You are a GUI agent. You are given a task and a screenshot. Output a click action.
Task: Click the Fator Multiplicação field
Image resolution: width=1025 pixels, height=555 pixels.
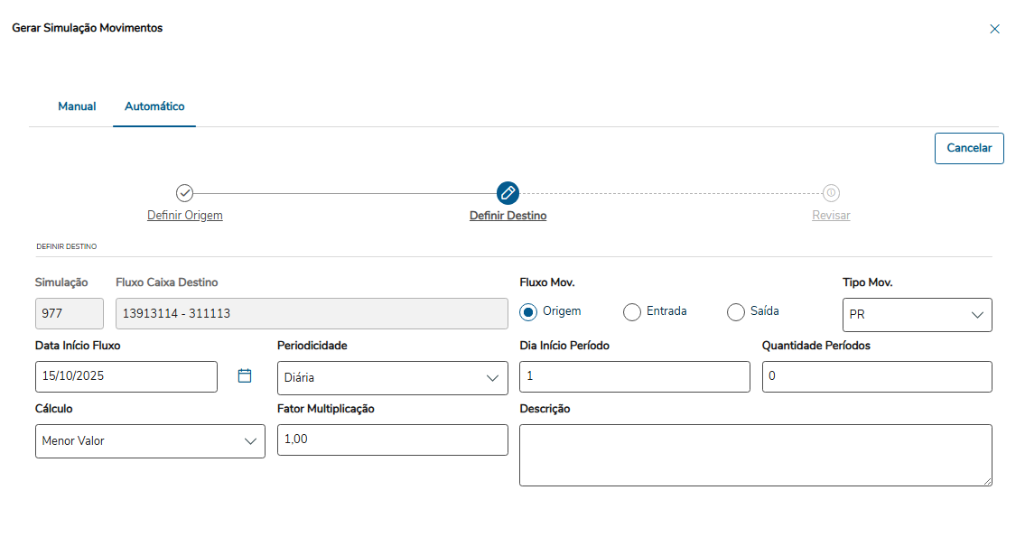click(x=392, y=439)
